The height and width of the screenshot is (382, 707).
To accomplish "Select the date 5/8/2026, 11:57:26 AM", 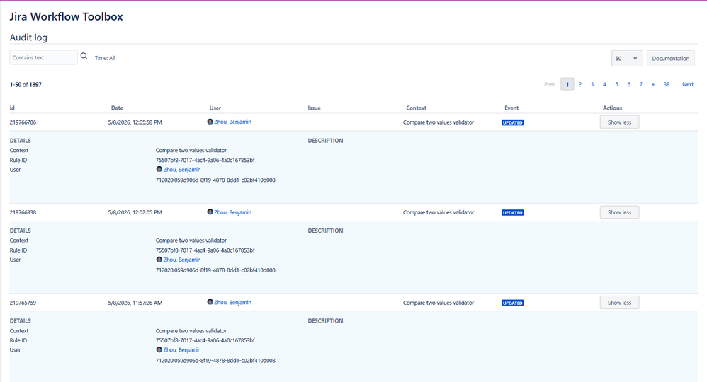I will (135, 303).
